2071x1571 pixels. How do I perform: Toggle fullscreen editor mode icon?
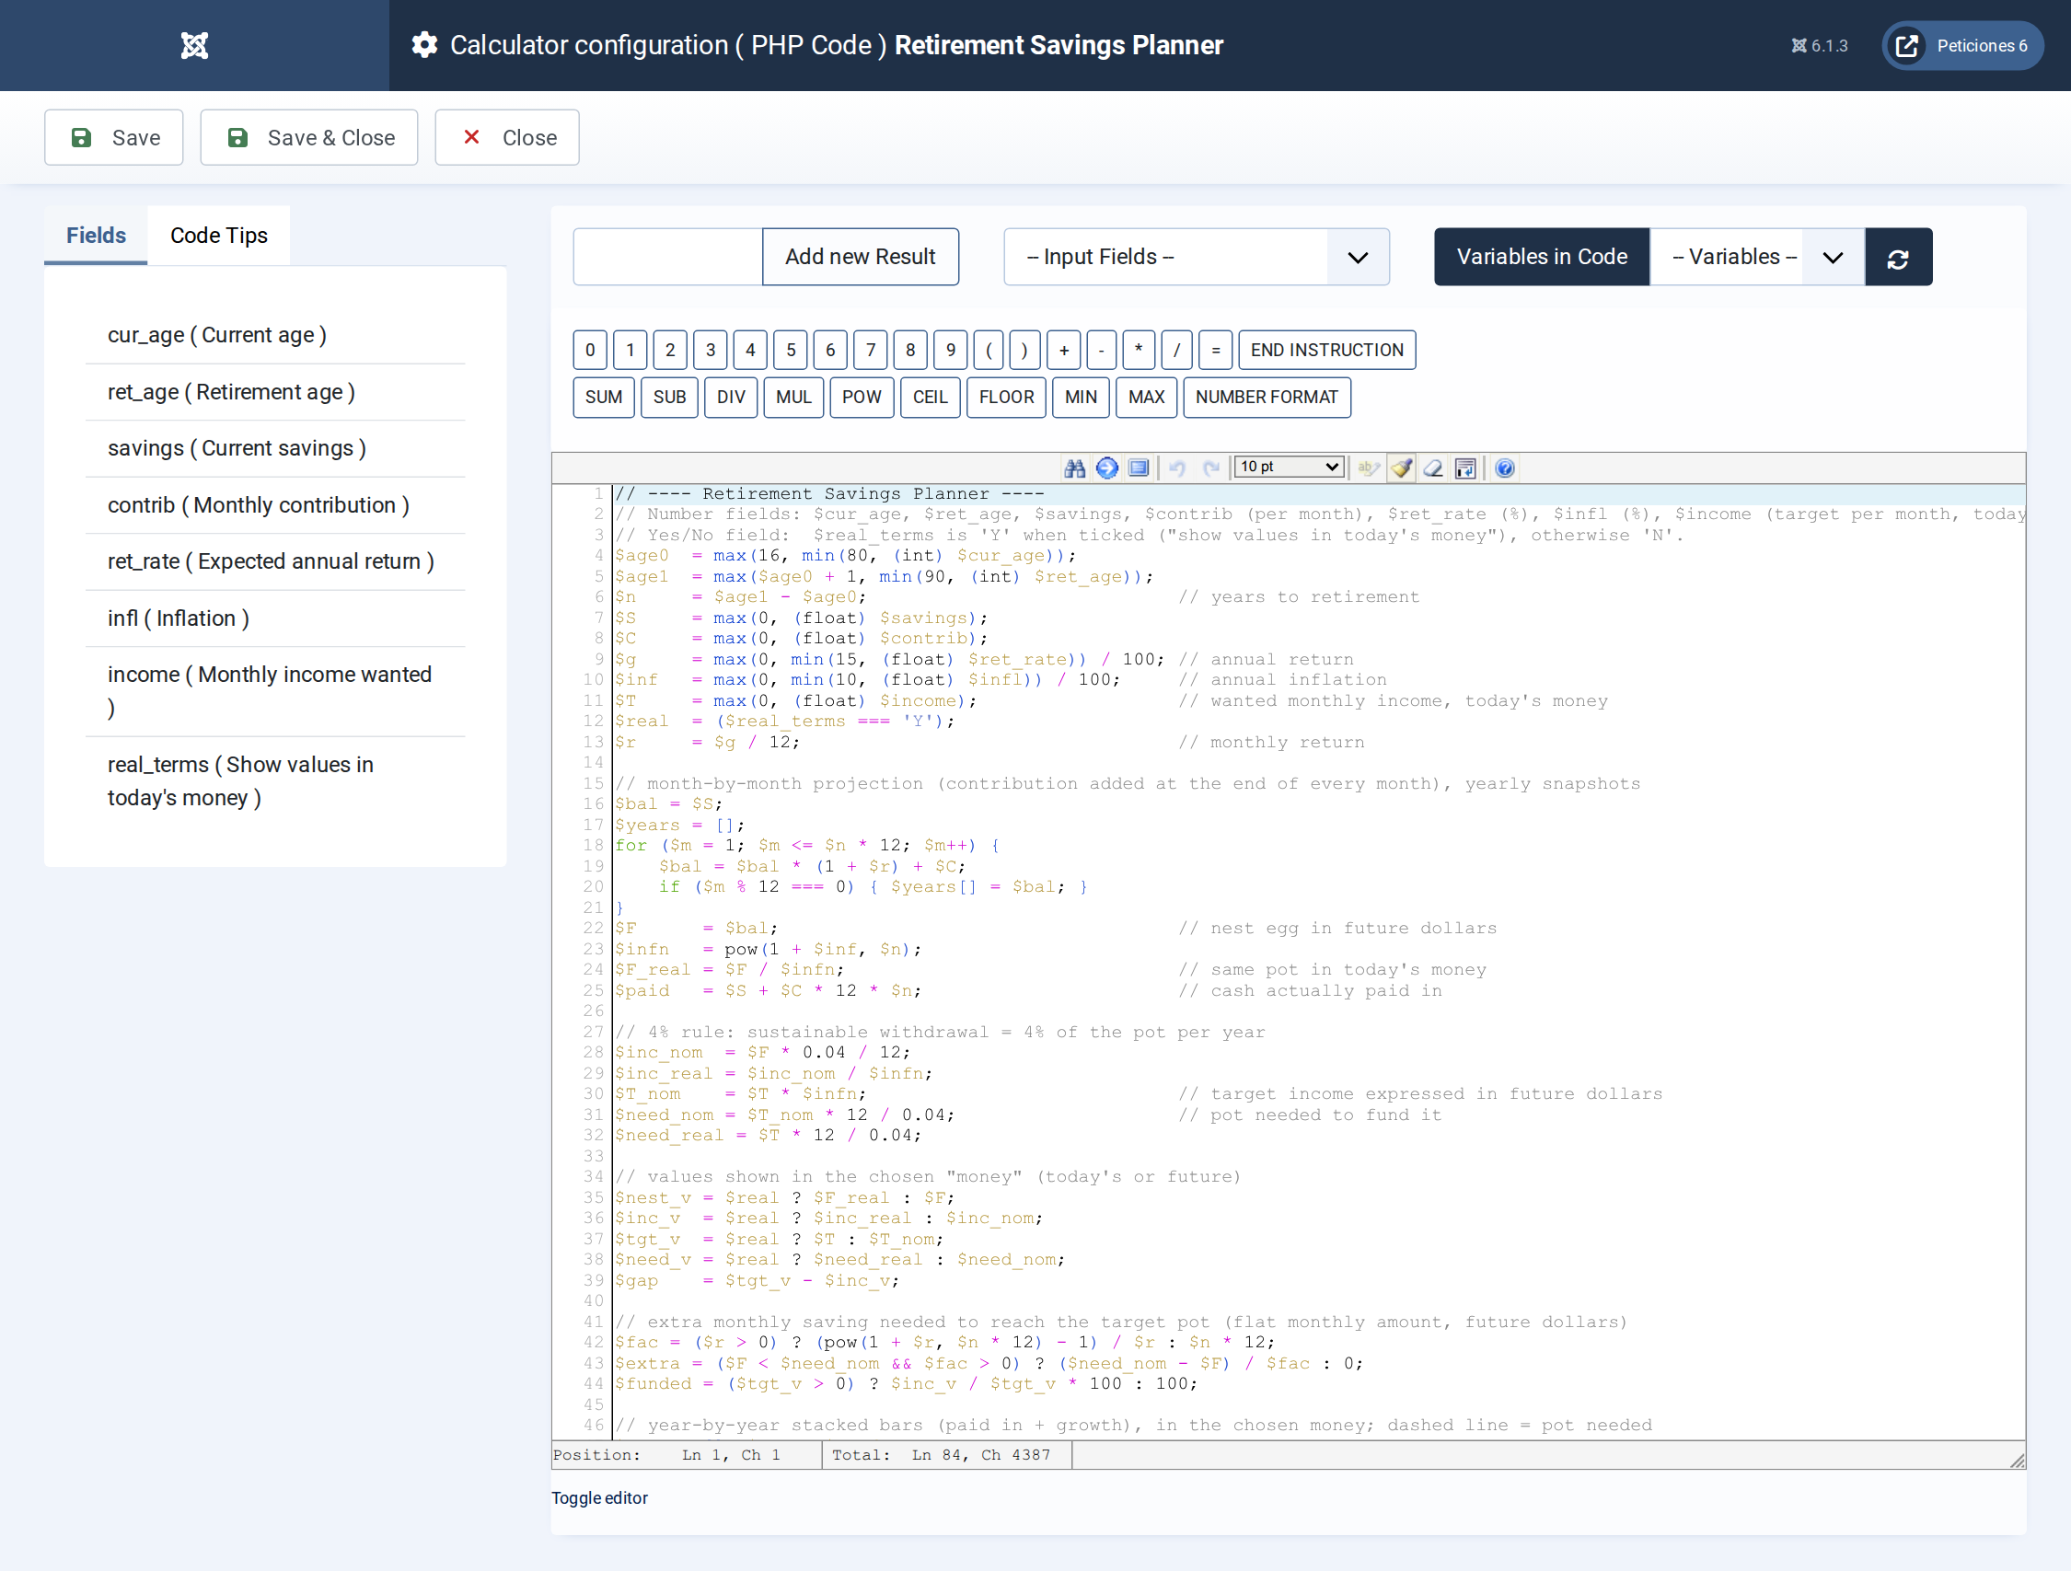coord(1139,468)
